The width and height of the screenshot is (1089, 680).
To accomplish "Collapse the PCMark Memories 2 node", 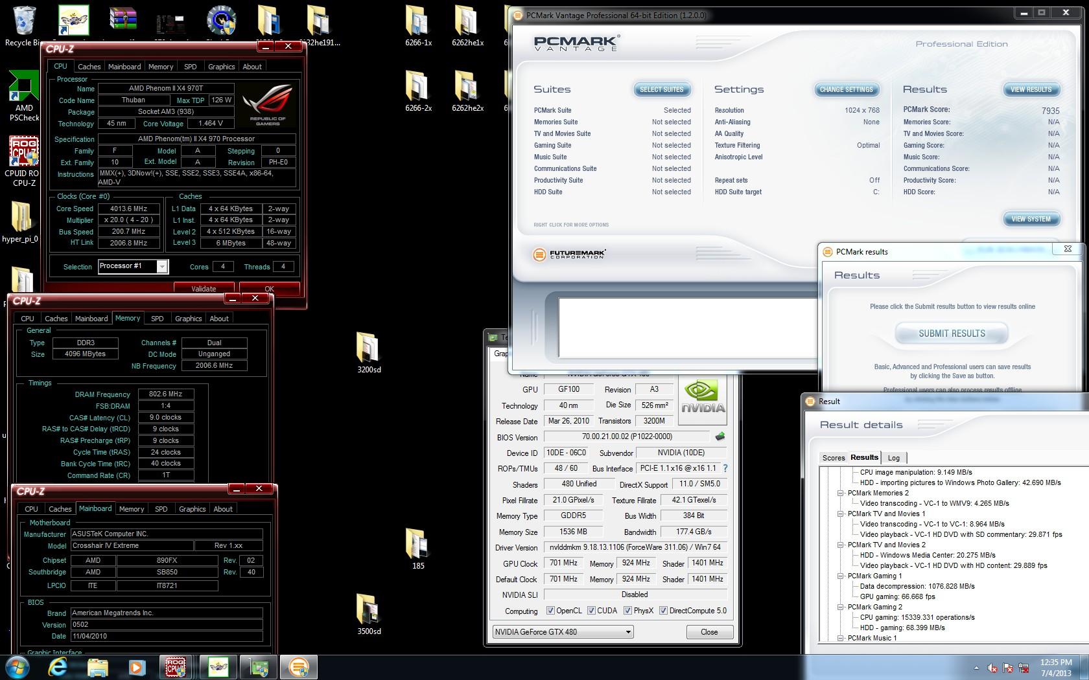I will (841, 493).
